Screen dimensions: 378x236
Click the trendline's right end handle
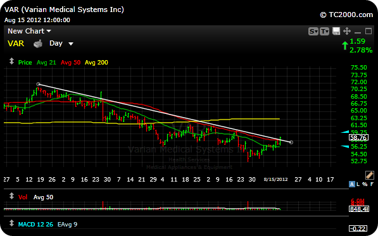coord(291,142)
